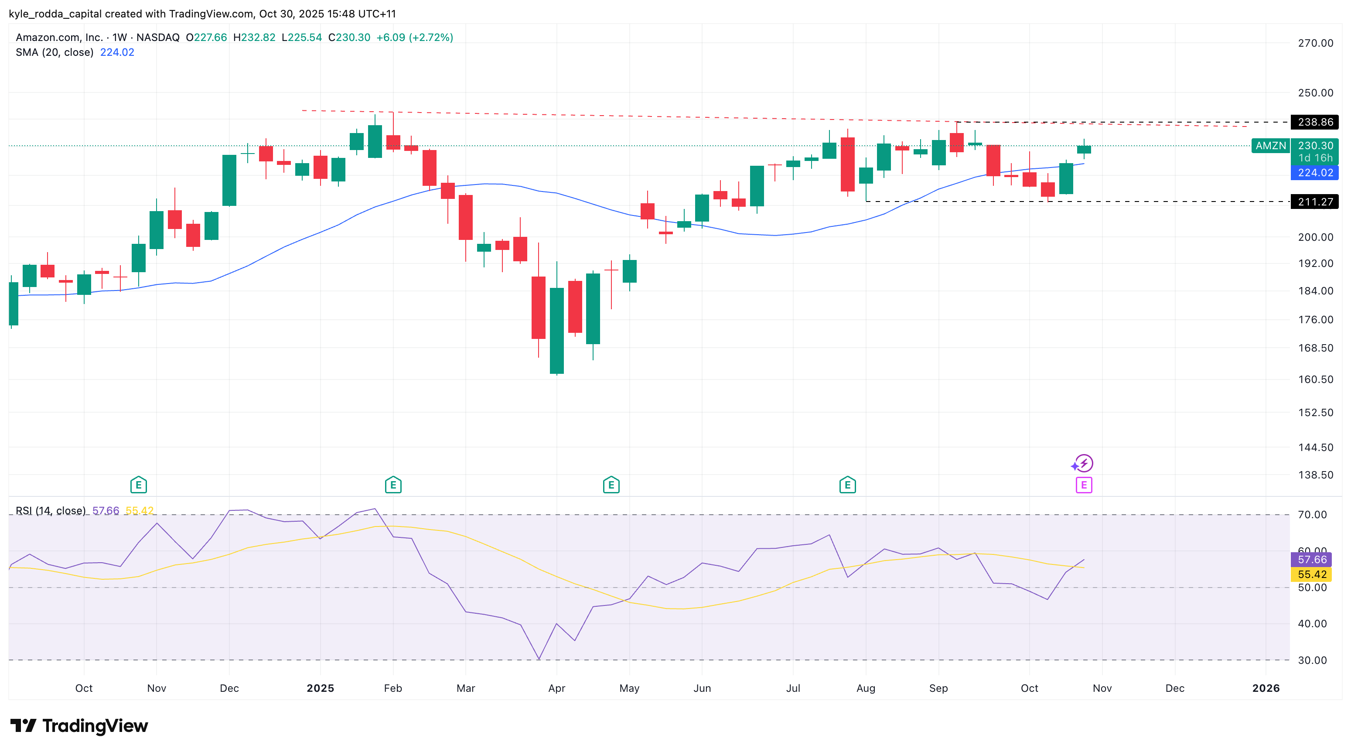
Task: Click the green AMZN price label tag
Action: pos(1270,146)
